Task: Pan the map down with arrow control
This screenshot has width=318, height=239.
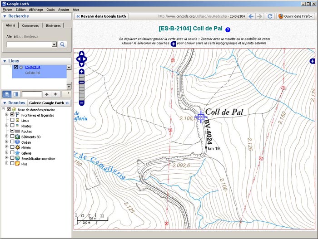Action: [81, 64]
